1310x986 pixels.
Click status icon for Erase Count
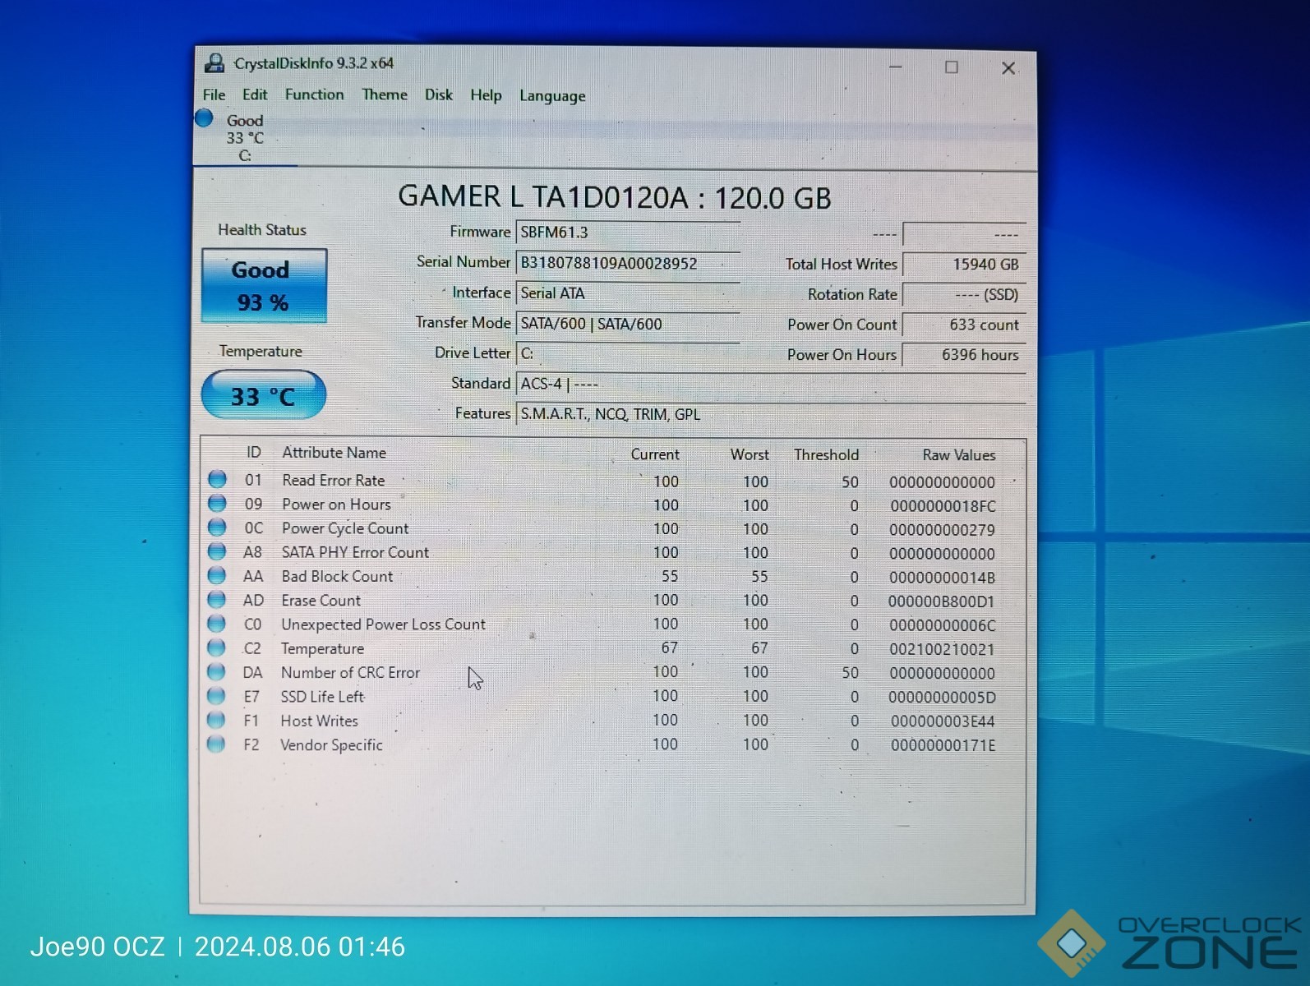[x=216, y=599]
